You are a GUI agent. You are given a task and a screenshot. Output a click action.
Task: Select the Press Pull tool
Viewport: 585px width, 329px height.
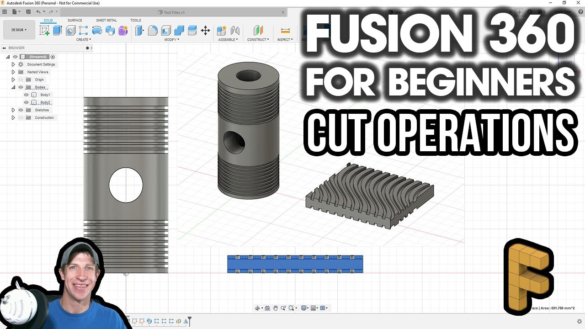point(139,31)
